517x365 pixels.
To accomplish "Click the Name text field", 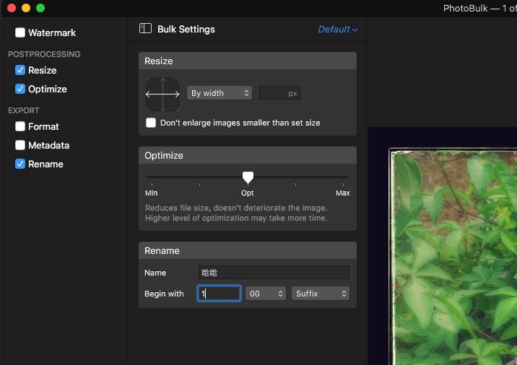I will pyautogui.click(x=274, y=273).
